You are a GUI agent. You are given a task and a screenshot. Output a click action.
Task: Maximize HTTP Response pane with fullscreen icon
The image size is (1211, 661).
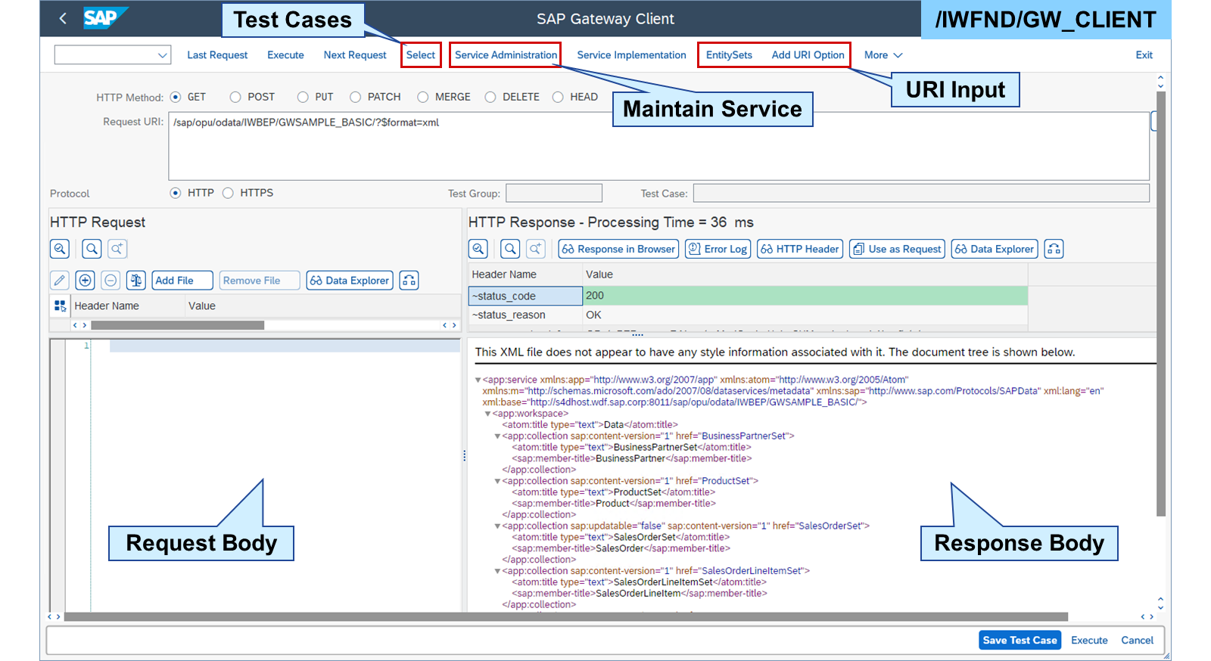pos(1054,249)
